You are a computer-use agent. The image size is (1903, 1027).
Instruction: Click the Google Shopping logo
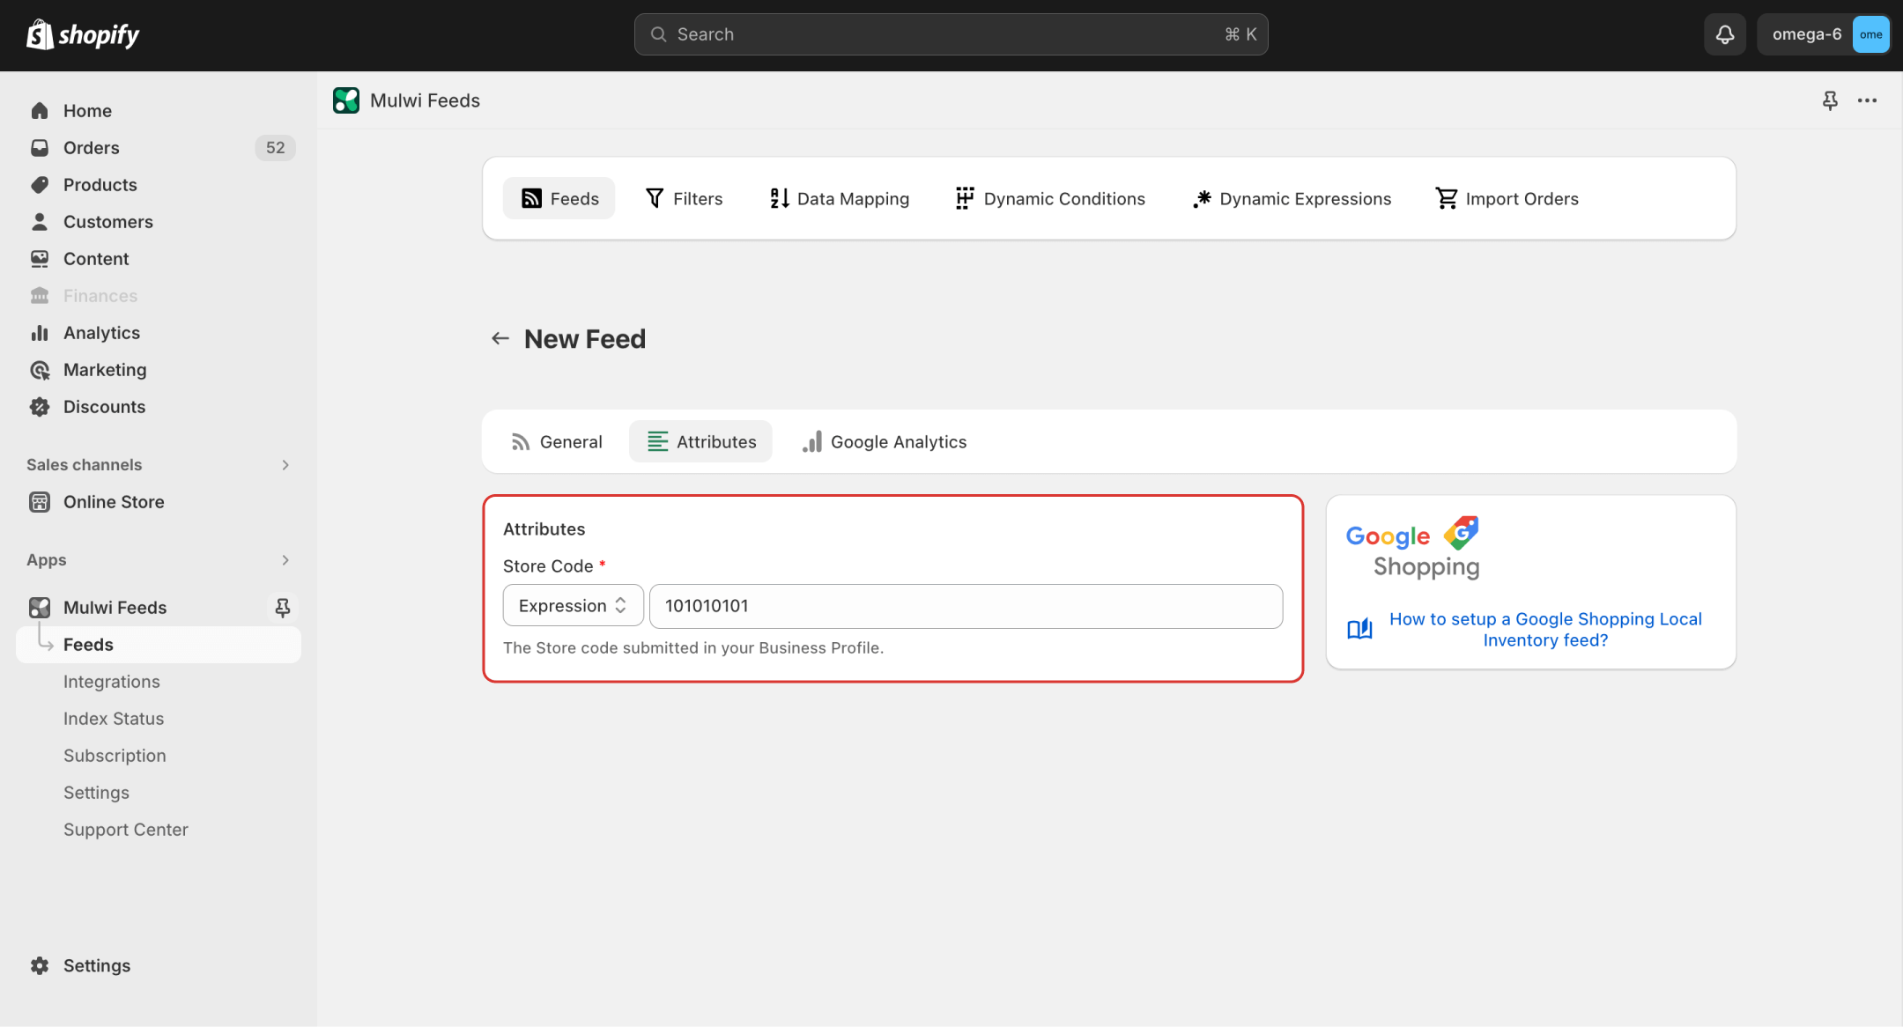click(1413, 548)
